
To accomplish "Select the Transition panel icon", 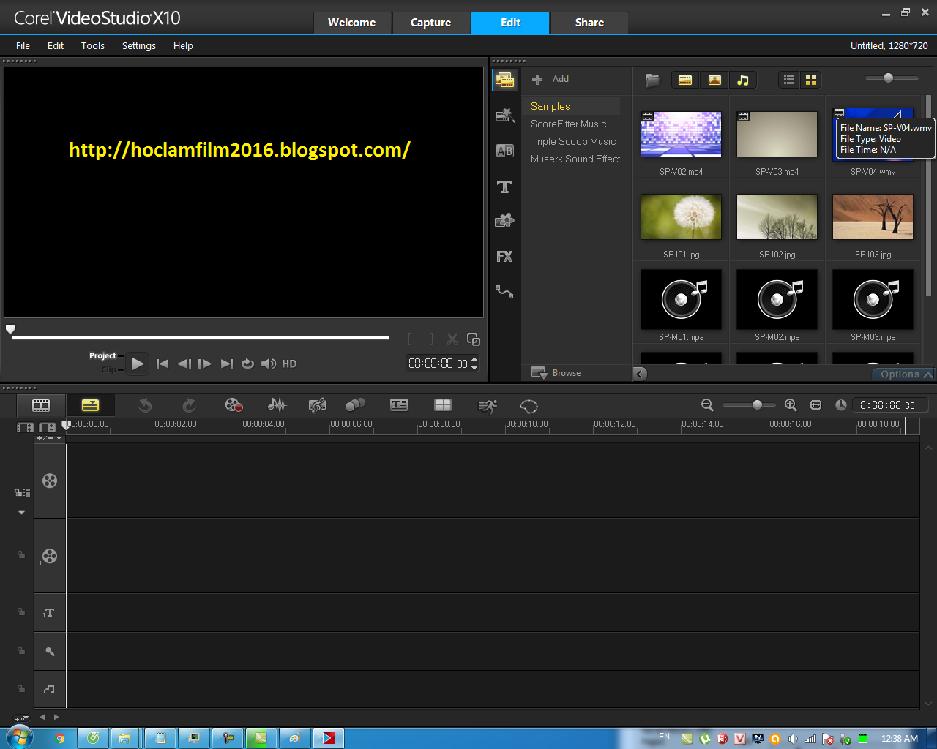I will click(504, 151).
